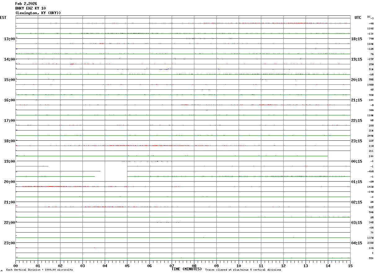Click minute tick 15 on the time axis
The width and height of the screenshot is (375, 274).
(350, 266)
